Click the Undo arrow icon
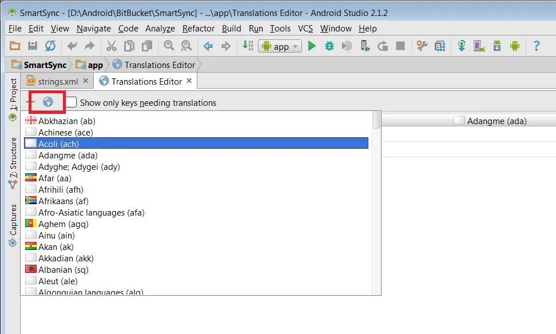Image resolution: width=556 pixels, height=334 pixels. 72,46
